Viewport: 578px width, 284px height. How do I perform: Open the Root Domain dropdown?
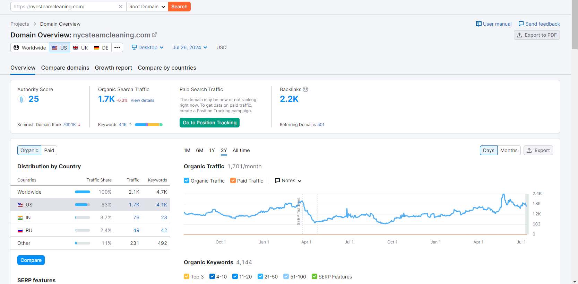click(147, 7)
